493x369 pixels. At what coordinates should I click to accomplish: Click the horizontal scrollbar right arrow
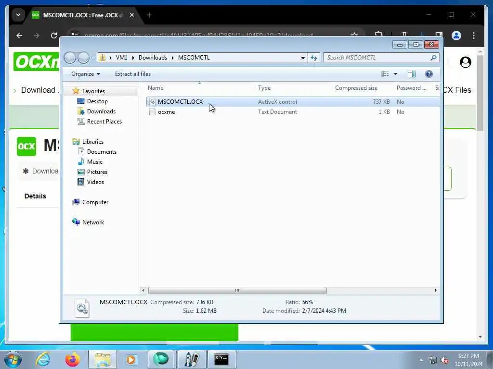[x=436, y=291]
